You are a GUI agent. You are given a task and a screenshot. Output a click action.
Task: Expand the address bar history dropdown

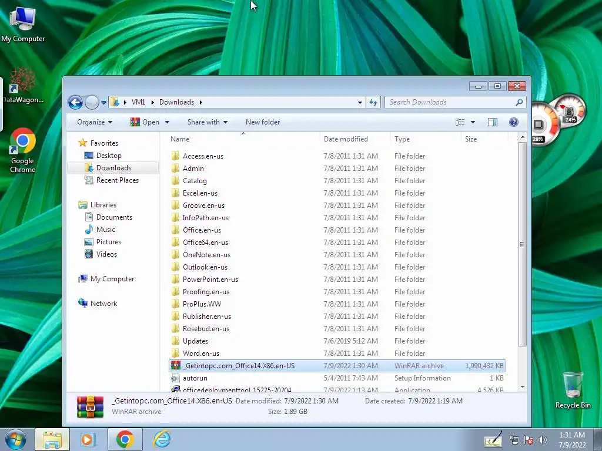tap(360, 102)
